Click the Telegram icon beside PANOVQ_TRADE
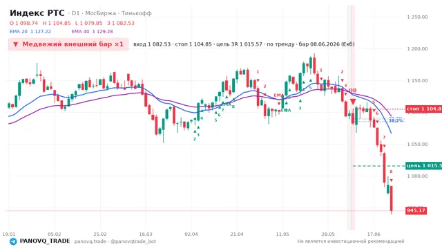The image size is (442, 249). (13, 241)
